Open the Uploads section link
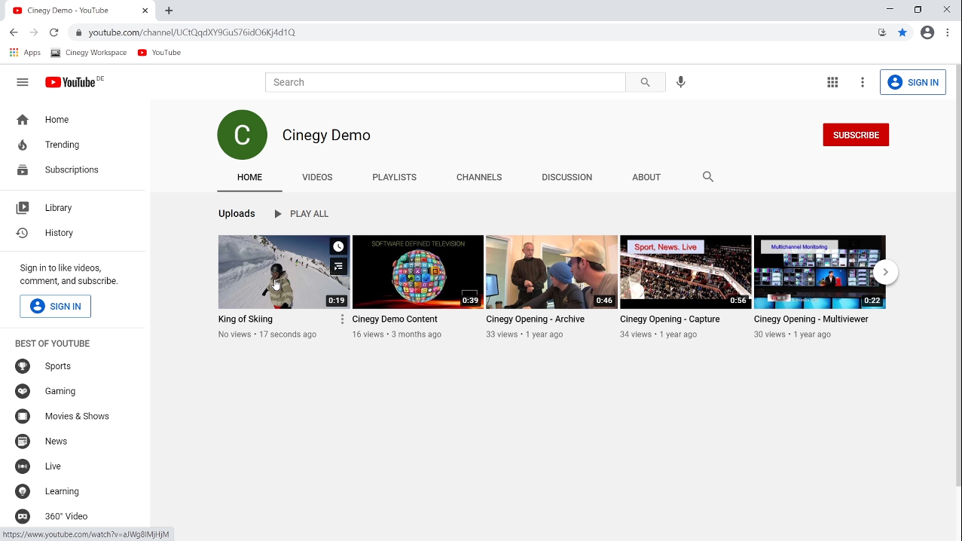The height and width of the screenshot is (541, 962). [x=237, y=214]
